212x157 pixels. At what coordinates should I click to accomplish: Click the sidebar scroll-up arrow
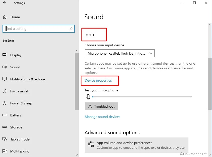click(76, 51)
